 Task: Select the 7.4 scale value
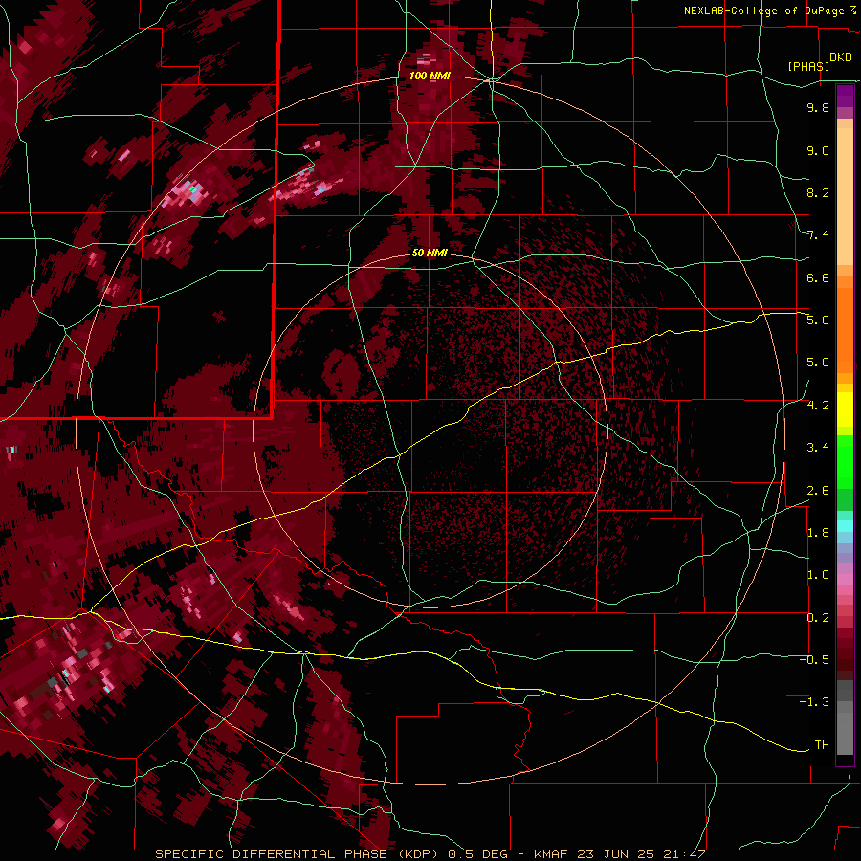(x=818, y=235)
